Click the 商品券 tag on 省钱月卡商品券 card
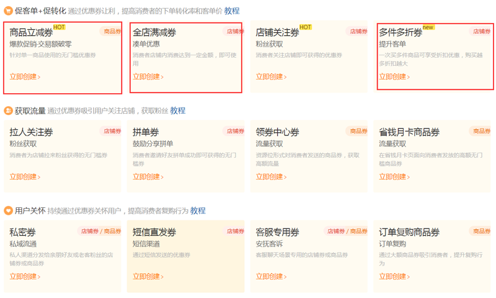Image resolution: width=496 pixels, height=298 pixels. [480, 131]
